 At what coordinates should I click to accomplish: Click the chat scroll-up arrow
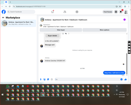coord(127,34)
